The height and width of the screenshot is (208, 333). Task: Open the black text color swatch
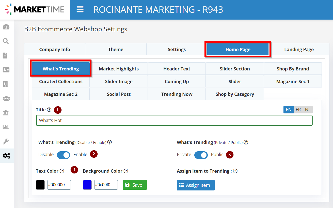[x=40, y=185]
